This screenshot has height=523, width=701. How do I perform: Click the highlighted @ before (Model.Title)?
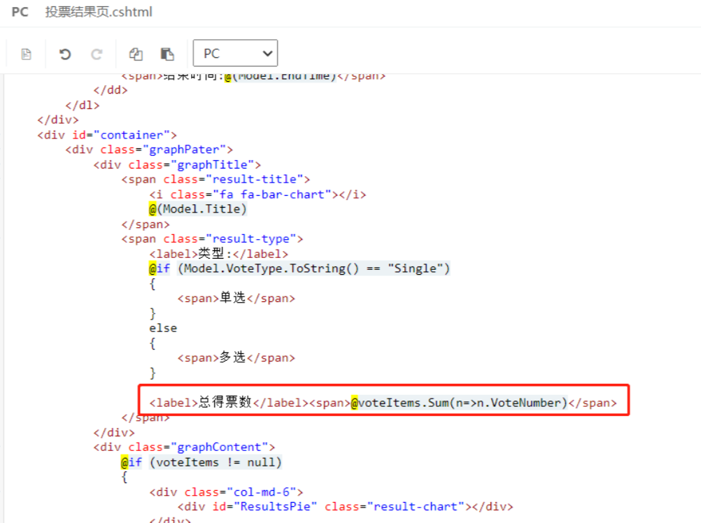click(x=153, y=209)
